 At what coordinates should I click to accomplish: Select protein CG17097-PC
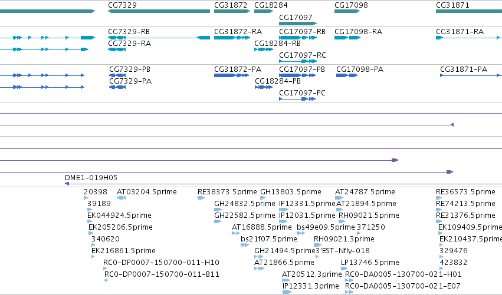tap(297, 99)
